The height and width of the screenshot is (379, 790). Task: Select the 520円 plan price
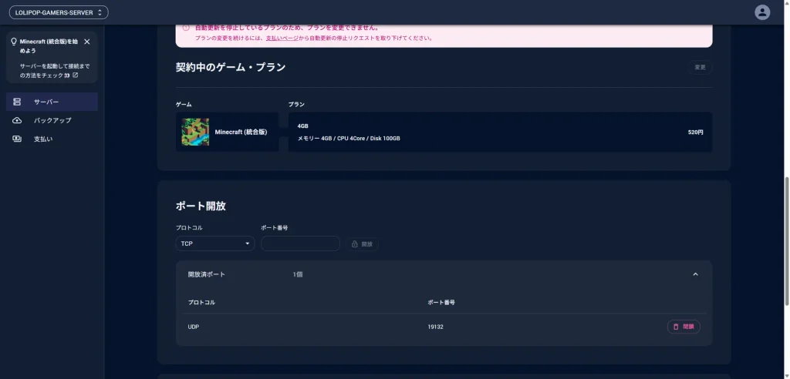point(696,132)
